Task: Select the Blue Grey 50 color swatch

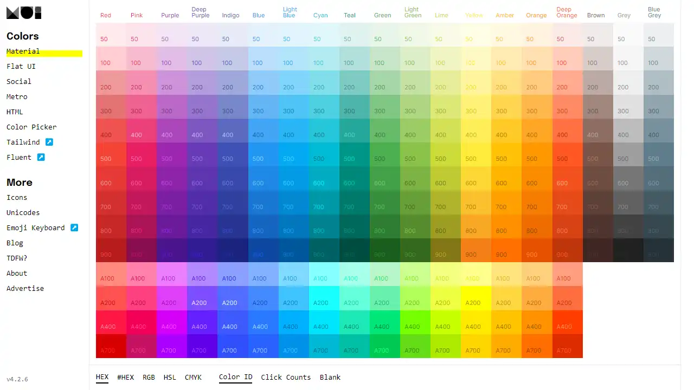Action: point(657,39)
